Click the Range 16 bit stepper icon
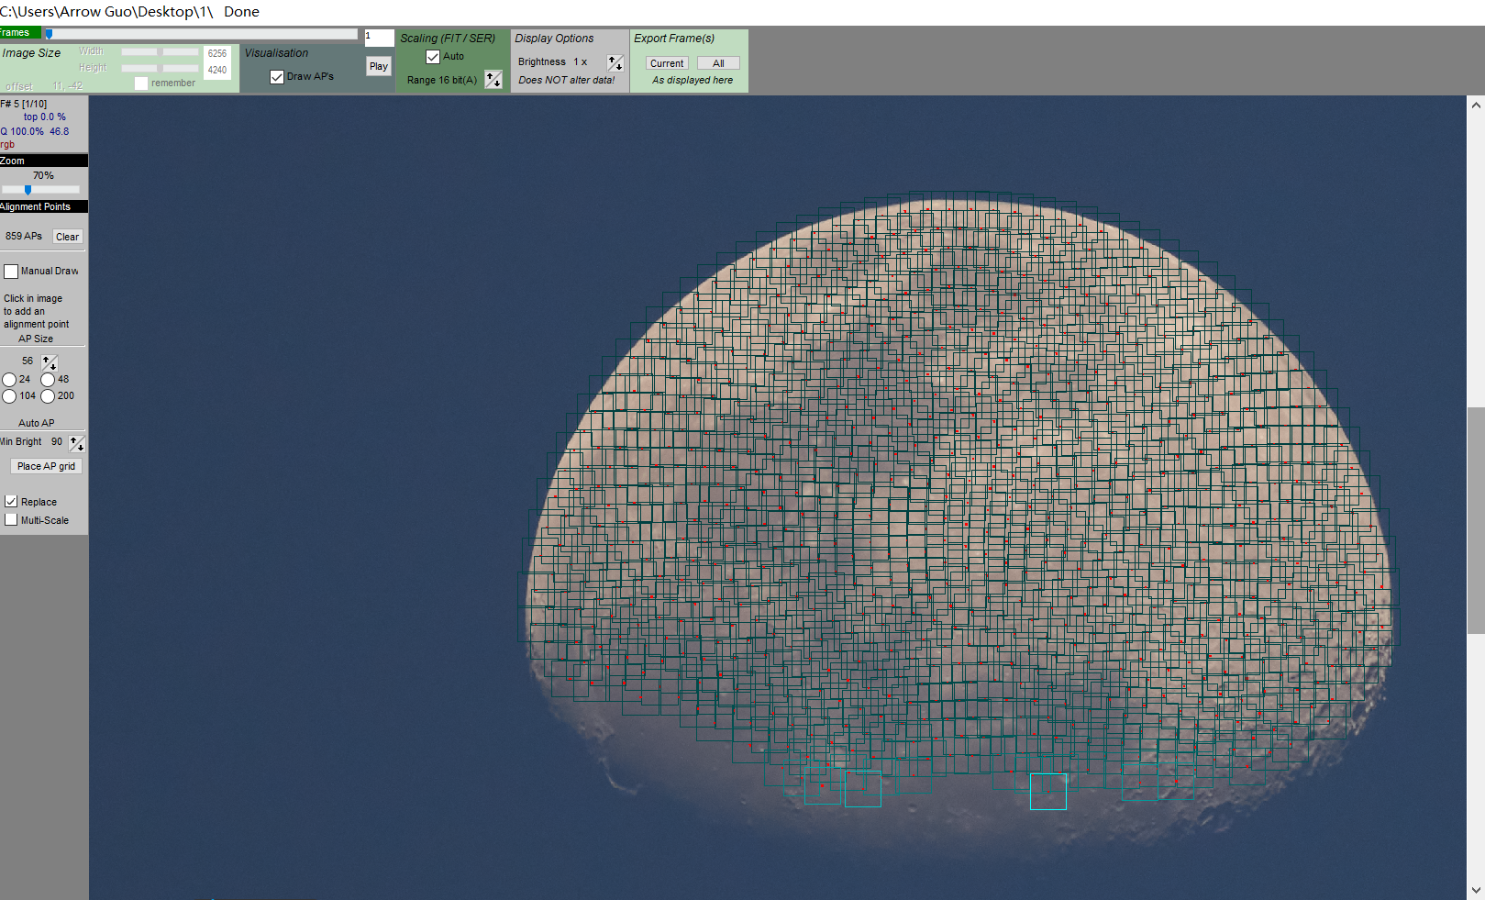Viewport: 1485px width, 900px height. 493,80
